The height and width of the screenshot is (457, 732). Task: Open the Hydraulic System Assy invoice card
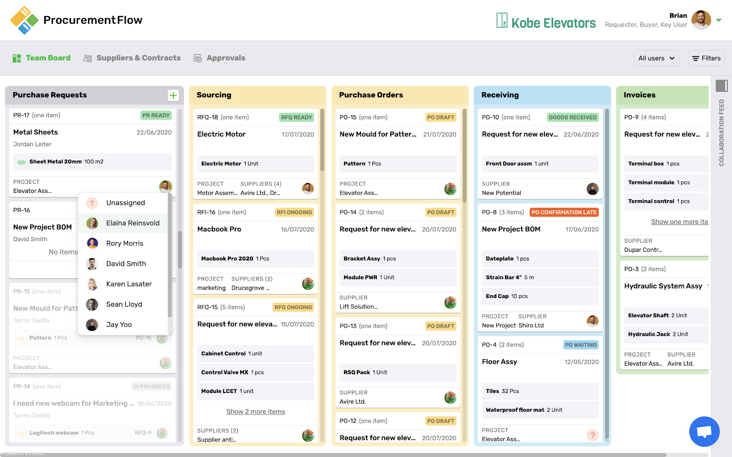pos(663,286)
